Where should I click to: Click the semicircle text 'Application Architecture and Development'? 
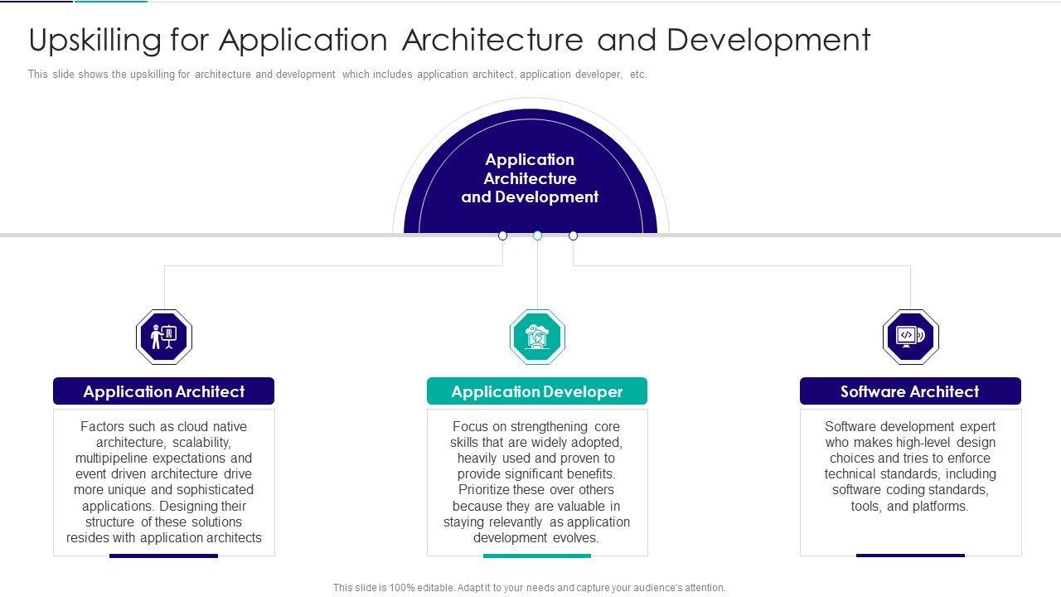pyautogui.click(x=530, y=178)
